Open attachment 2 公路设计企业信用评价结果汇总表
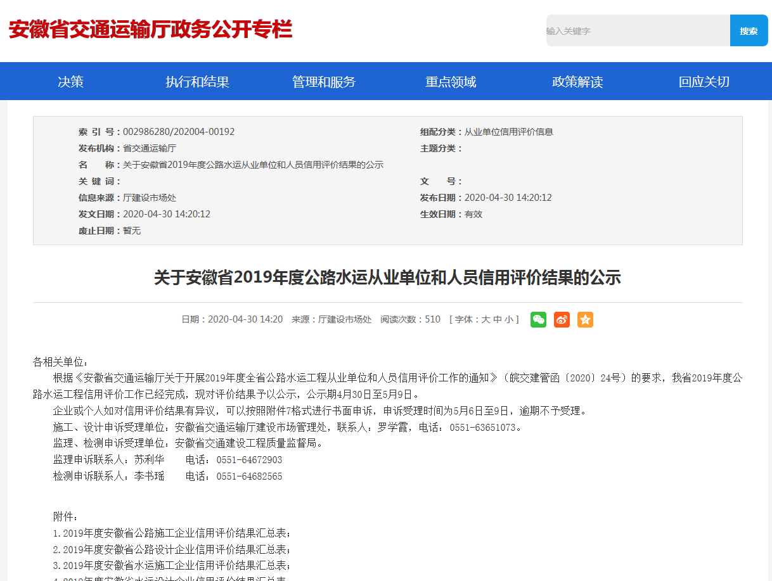Viewport: 772px width, 581px height. tap(172, 549)
